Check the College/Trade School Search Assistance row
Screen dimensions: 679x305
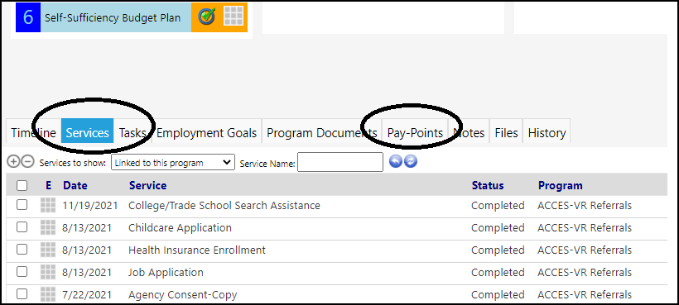pos(22,205)
